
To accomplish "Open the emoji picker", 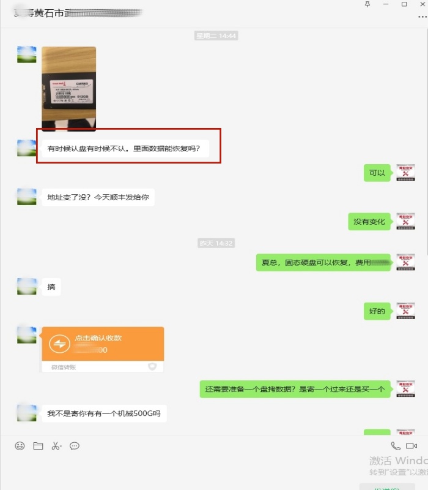I will tap(20, 446).
